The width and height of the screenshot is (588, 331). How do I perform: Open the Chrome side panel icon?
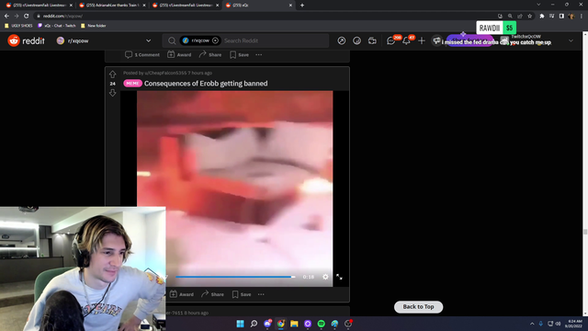561,17
